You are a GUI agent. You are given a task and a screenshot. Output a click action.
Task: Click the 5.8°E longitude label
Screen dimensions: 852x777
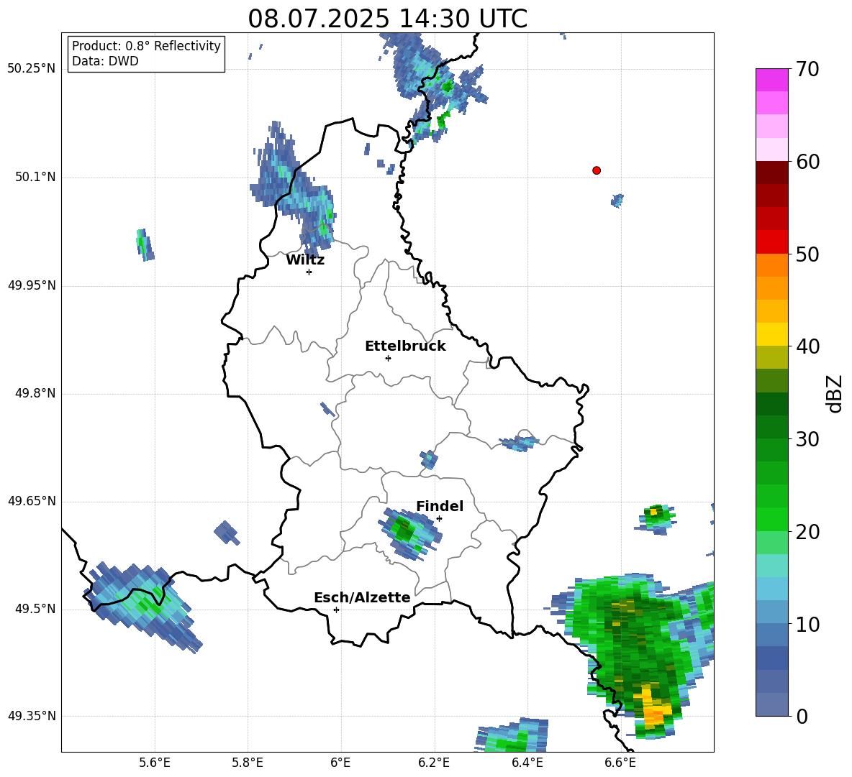[248, 763]
